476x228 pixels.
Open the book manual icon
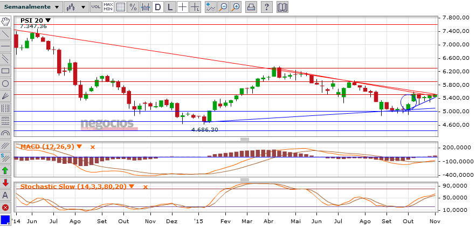click(282, 6)
